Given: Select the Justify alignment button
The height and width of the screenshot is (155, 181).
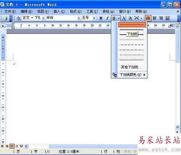Looking at the screenshot, I should pyautogui.click(x=148, y=18).
